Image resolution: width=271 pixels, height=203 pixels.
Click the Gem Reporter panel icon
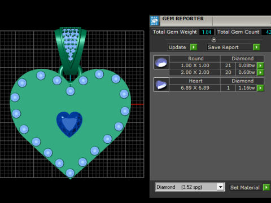tap(155, 21)
